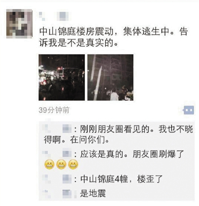Reply to comment 中山锦庭4幢，楼歪了
199x206 pixels.
pos(122,179)
